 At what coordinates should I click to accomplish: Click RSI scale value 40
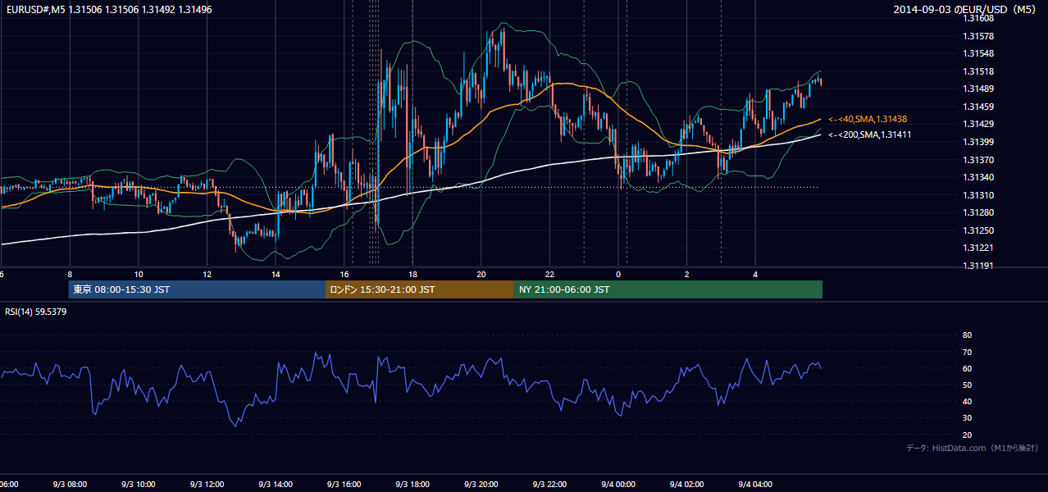(x=967, y=401)
